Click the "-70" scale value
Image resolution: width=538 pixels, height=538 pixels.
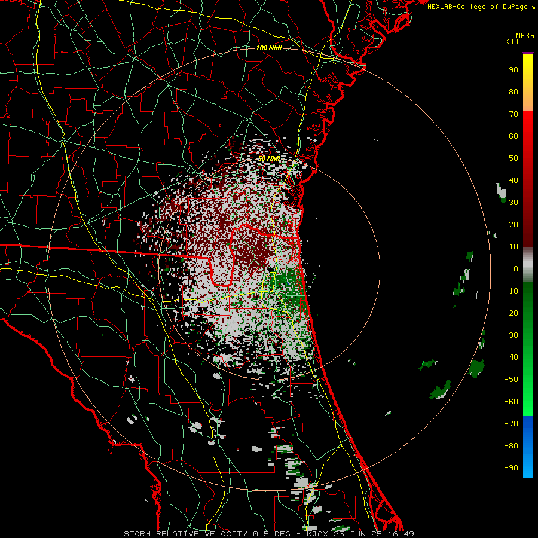[511, 424]
